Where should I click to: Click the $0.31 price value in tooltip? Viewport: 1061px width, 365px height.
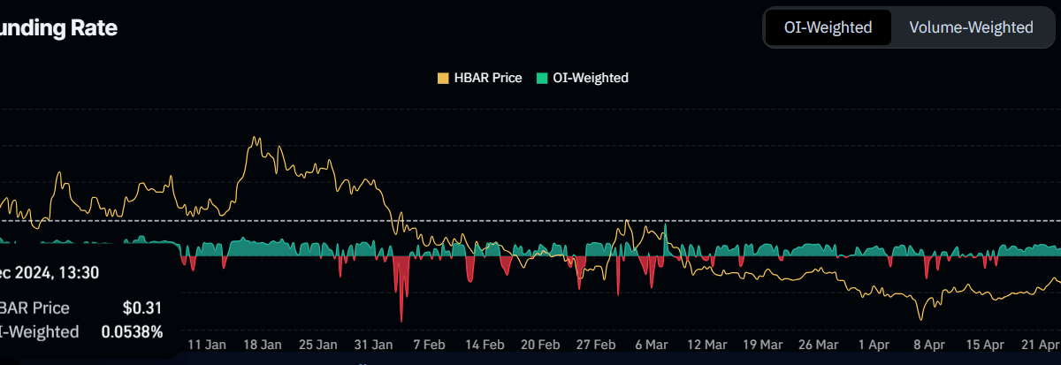tap(142, 308)
